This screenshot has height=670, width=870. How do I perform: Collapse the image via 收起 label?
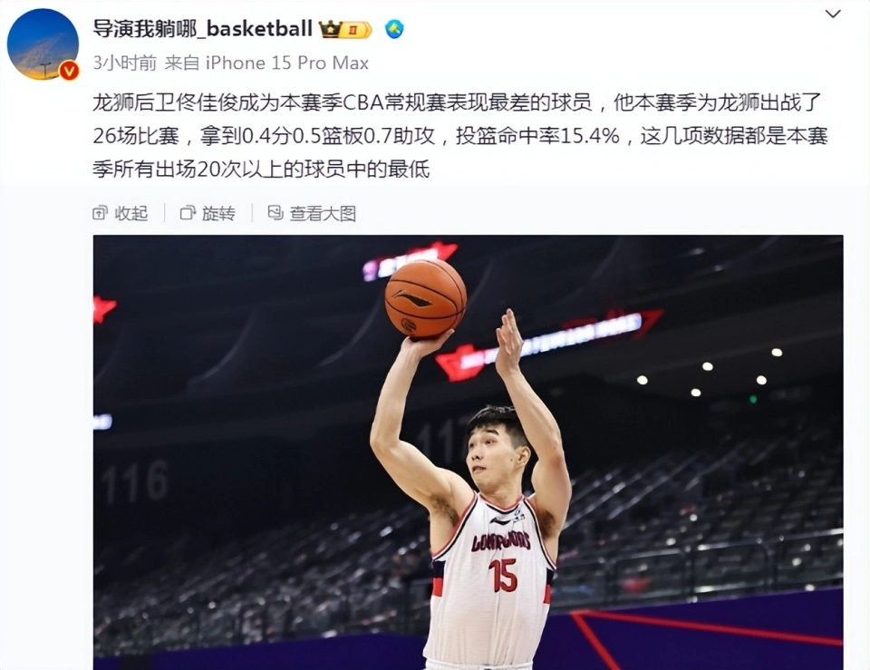[x=130, y=213]
